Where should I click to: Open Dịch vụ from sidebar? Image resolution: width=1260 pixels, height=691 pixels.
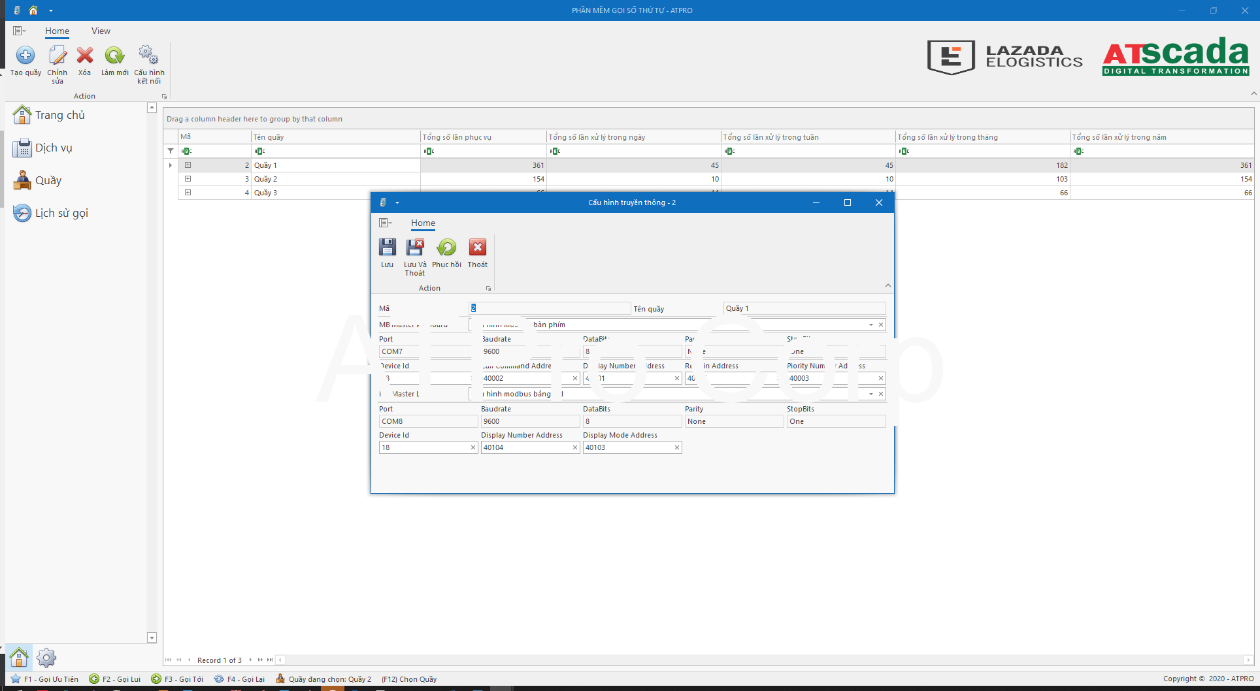pyautogui.click(x=54, y=148)
